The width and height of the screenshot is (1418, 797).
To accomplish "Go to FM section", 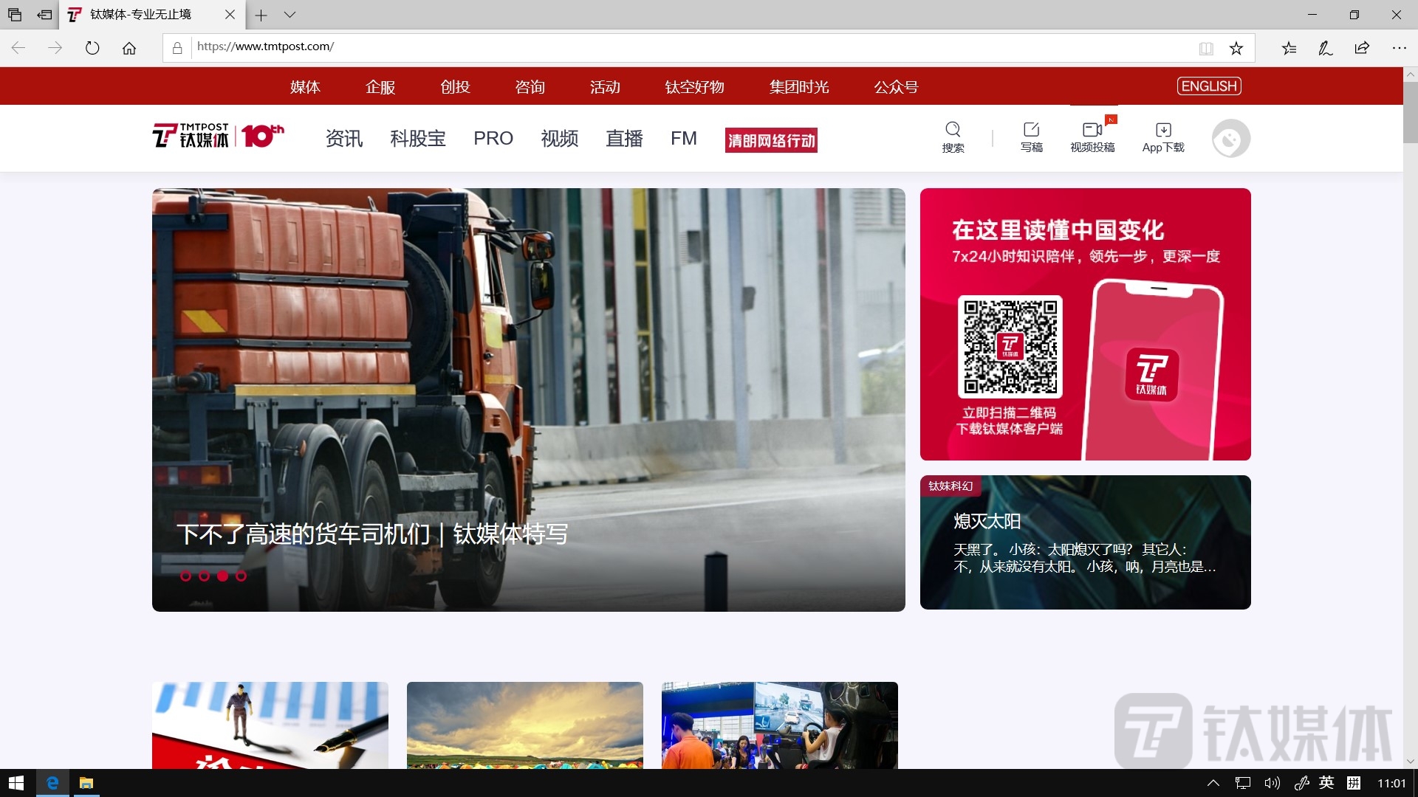I will click(684, 139).
